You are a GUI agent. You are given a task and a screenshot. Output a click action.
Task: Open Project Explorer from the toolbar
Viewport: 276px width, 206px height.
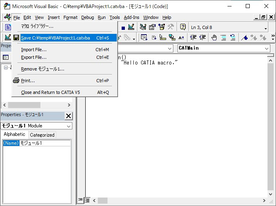click(143, 27)
